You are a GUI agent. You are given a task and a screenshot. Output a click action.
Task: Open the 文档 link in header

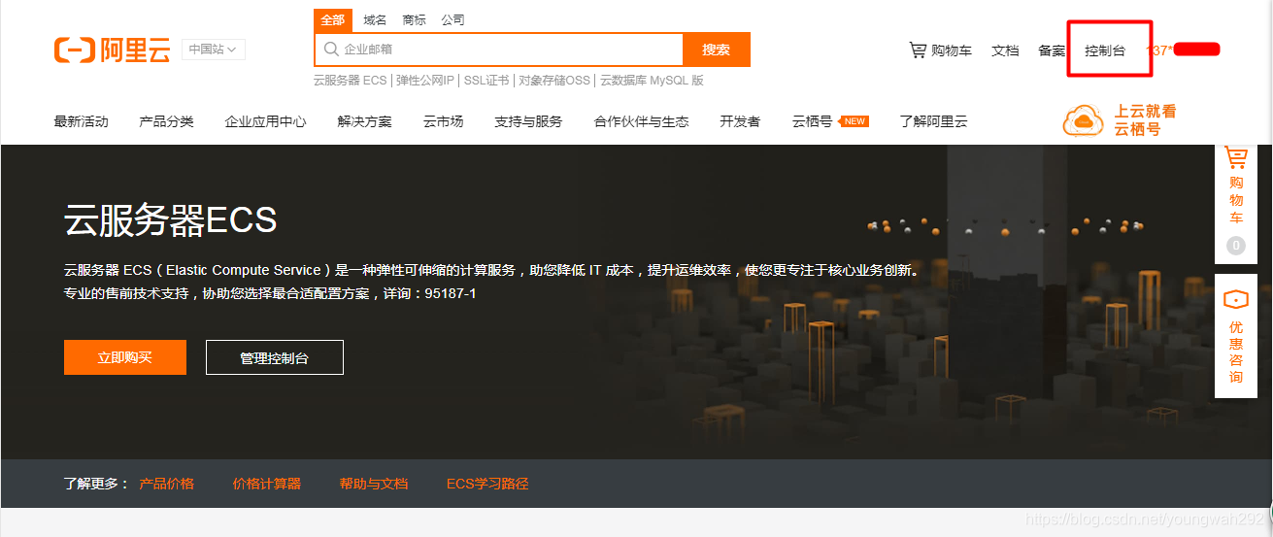tap(1005, 50)
